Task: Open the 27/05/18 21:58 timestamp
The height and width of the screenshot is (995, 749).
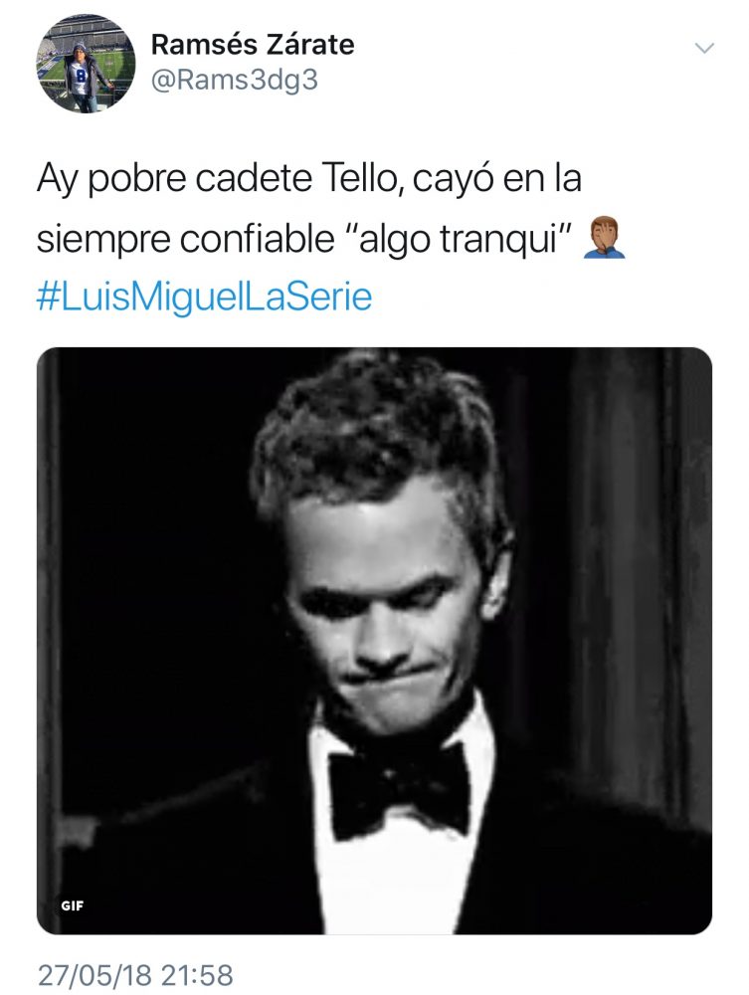Action: click(x=135, y=975)
